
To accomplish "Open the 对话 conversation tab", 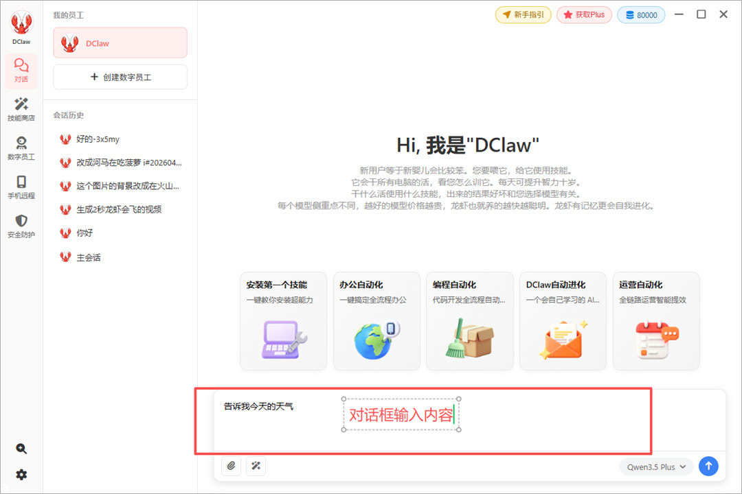I will coord(21,71).
